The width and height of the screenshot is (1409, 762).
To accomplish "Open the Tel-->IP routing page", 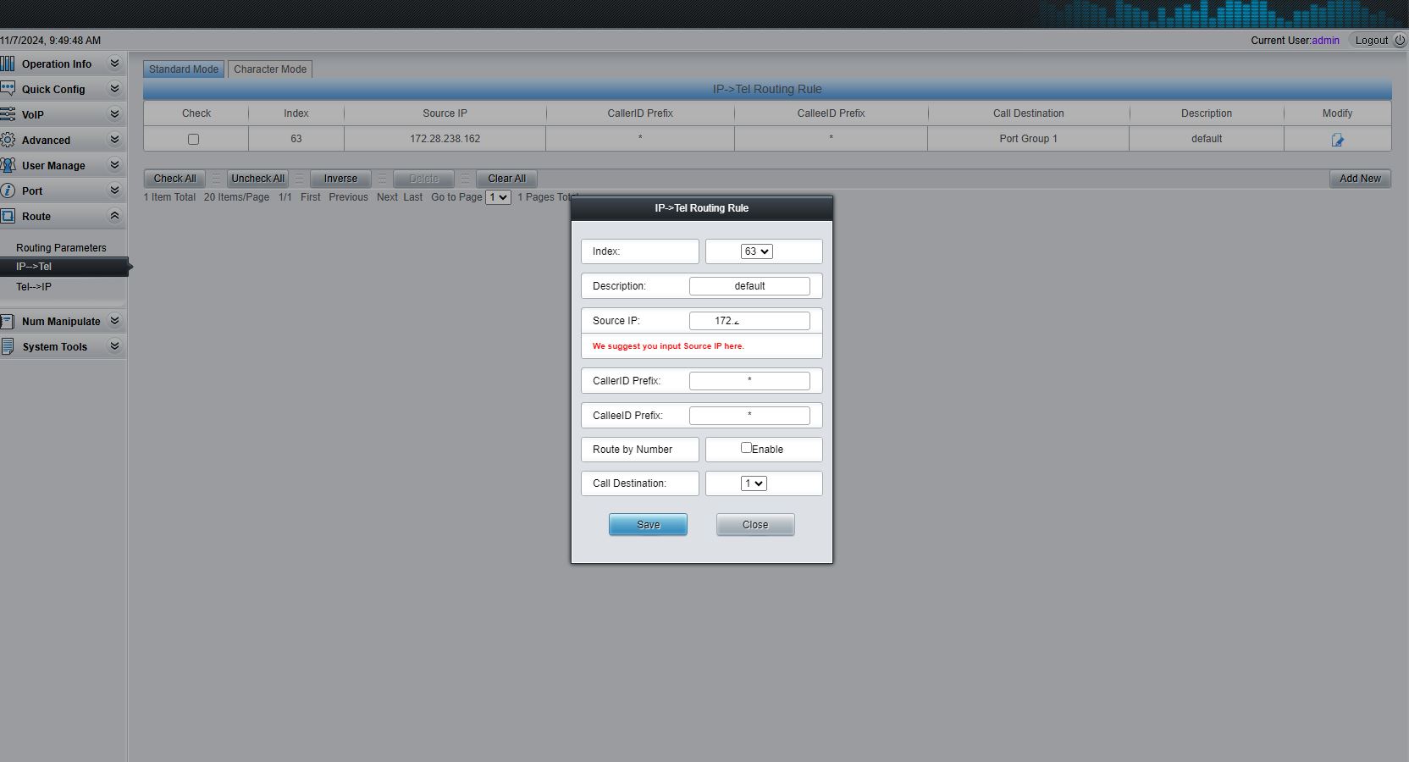I will (34, 287).
